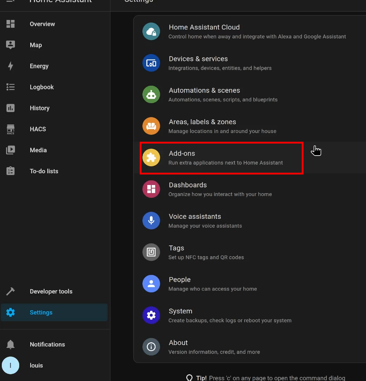Click 'Set up NFC tags and QR codes'
This screenshot has height=381, width=366.
click(206, 257)
